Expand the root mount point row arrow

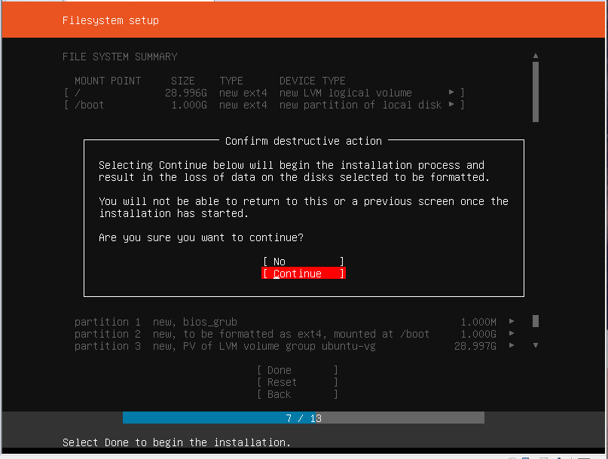(451, 93)
